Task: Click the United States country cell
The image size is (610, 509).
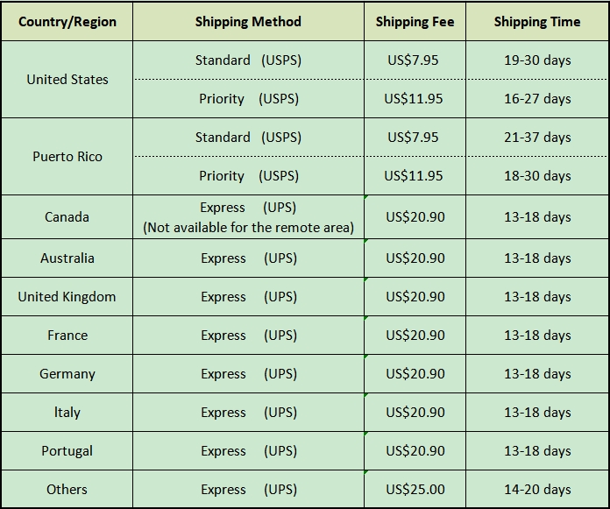Action: [x=67, y=79]
